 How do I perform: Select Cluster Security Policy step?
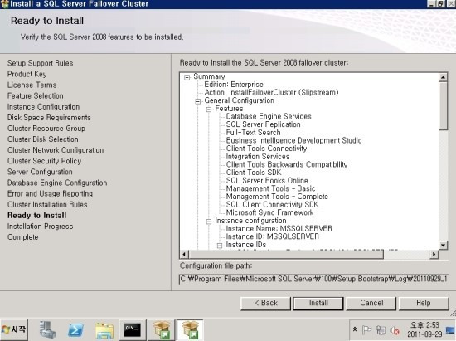pyautogui.click(x=44, y=161)
